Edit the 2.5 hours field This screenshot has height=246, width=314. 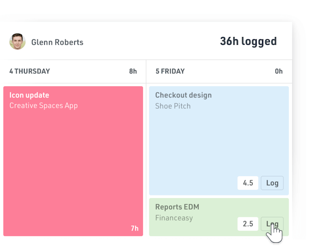248,224
